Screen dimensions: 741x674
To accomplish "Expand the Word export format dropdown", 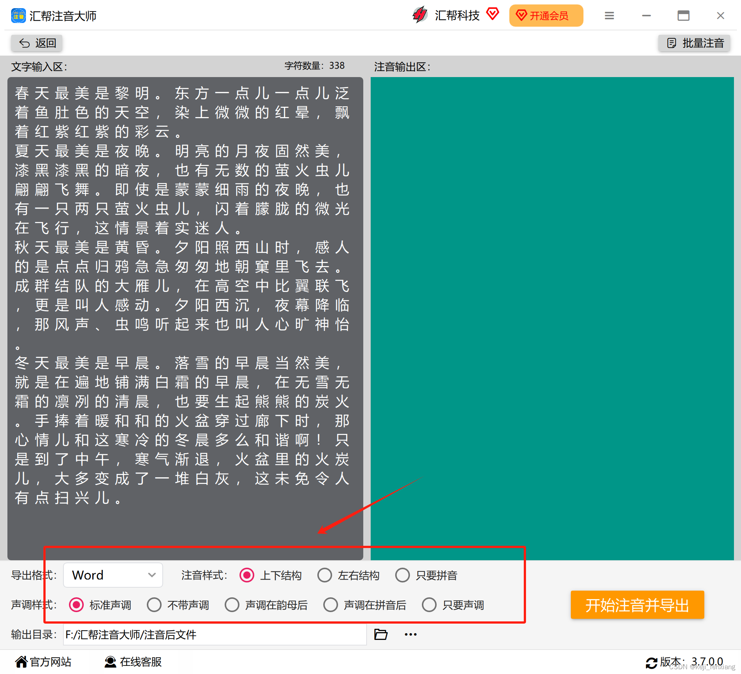I will pyautogui.click(x=113, y=575).
